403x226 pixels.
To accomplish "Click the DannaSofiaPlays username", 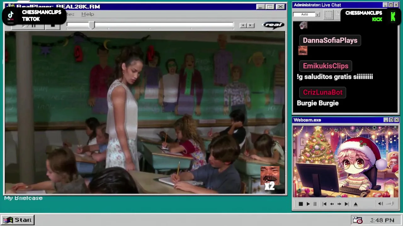I will tap(330, 40).
